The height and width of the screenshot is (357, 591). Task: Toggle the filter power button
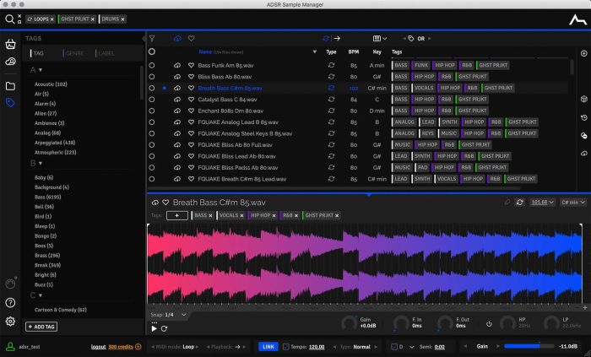click(489, 324)
